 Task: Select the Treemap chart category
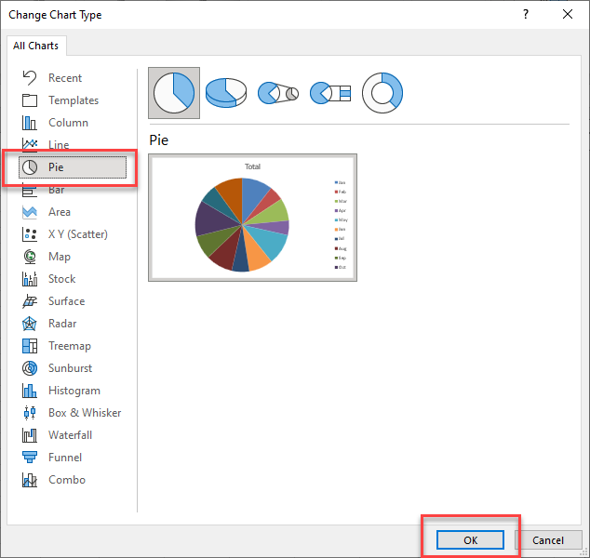(72, 346)
